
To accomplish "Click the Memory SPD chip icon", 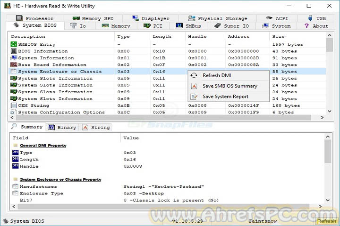I will [x=76, y=18].
